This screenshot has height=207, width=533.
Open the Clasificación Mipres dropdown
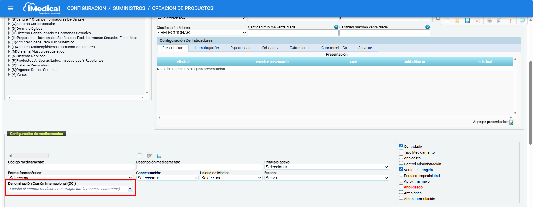(202, 33)
